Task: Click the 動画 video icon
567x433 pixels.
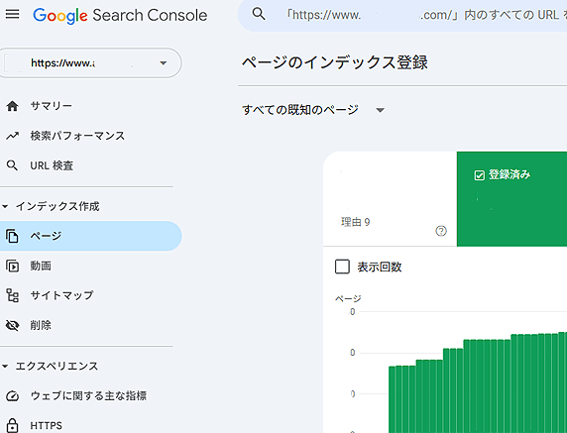Action: point(12,266)
